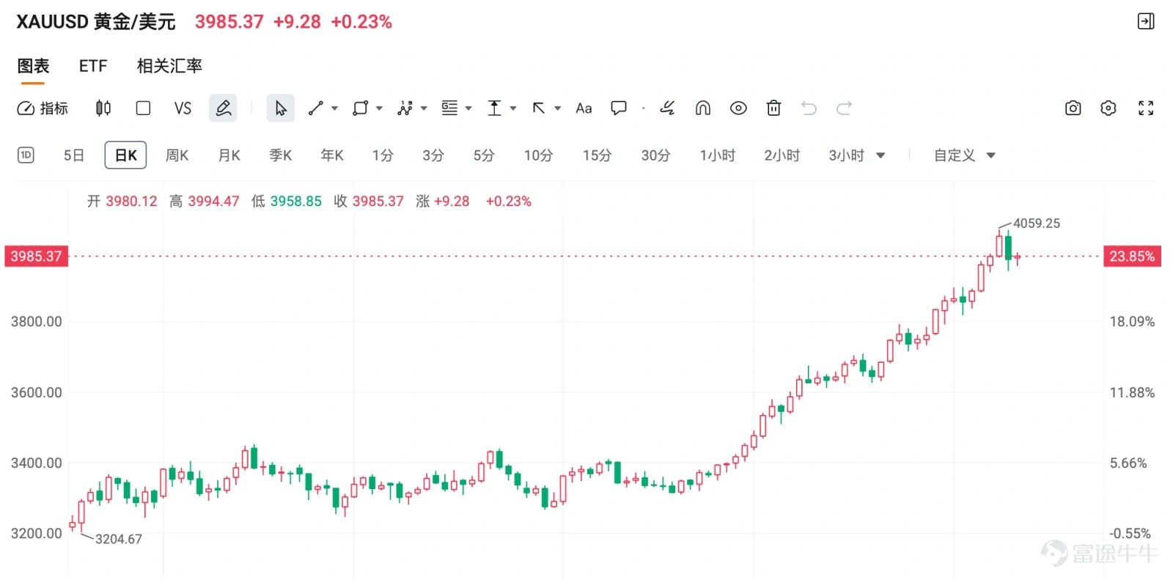Select the candlestick chart type icon
This screenshot has width=1173, height=580.
coord(103,109)
